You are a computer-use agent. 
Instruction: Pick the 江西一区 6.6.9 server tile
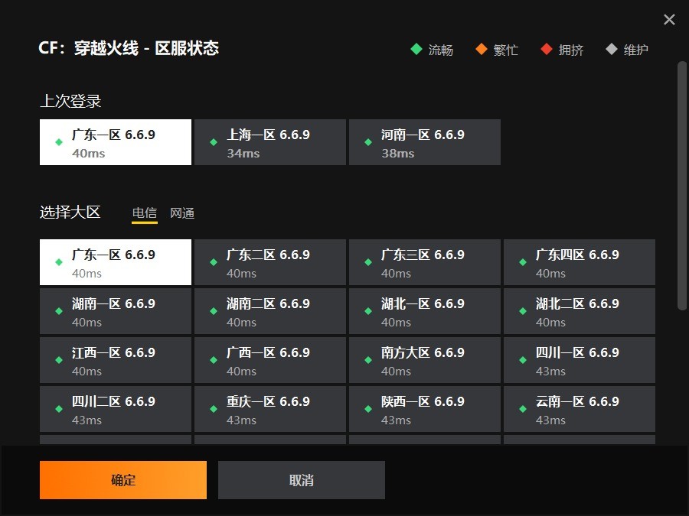click(x=116, y=360)
